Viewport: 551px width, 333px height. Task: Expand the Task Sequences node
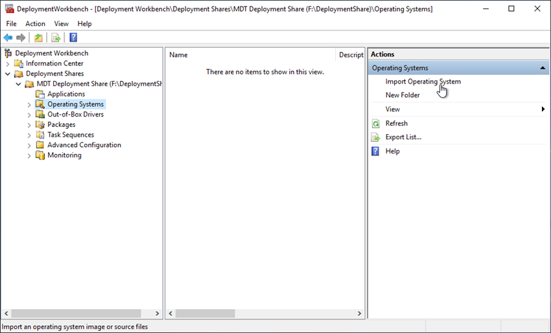pos(29,135)
